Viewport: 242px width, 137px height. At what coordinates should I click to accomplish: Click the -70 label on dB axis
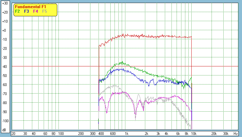point(5,94)
